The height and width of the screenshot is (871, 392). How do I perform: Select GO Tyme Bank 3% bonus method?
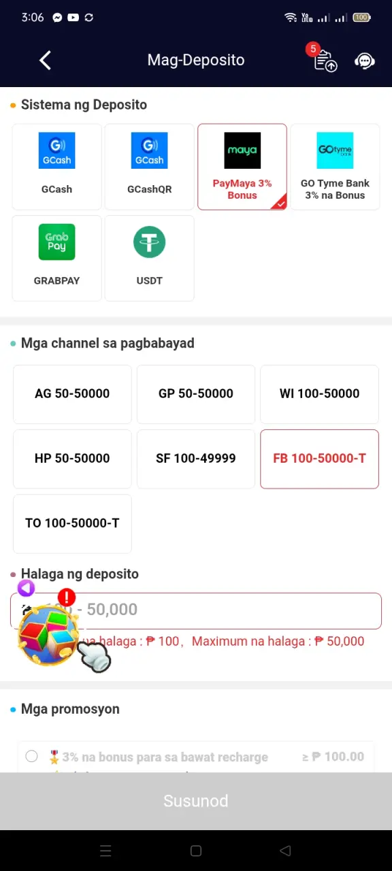tap(335, 167)
